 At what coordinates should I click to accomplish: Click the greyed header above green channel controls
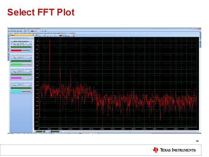pos(21,55)
